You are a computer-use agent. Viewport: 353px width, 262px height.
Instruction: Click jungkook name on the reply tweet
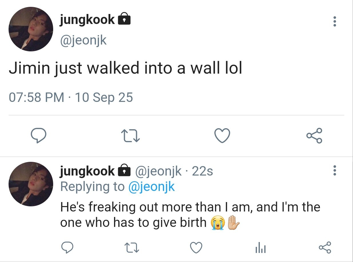[87, 171]
